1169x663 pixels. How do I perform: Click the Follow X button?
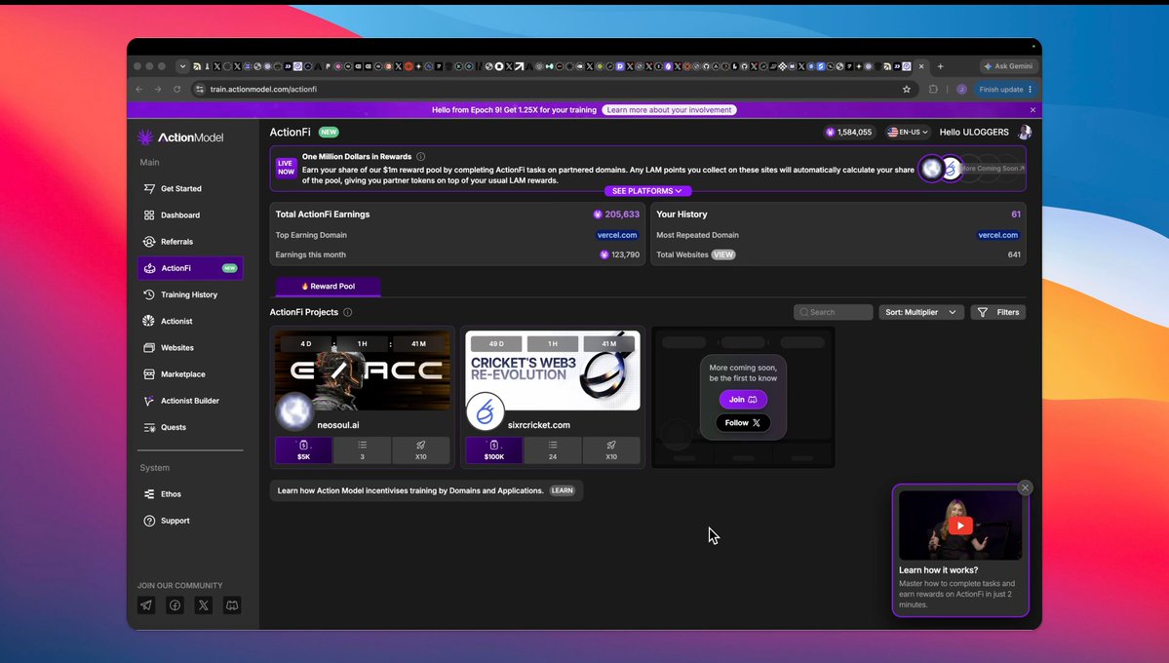point(743,423)
